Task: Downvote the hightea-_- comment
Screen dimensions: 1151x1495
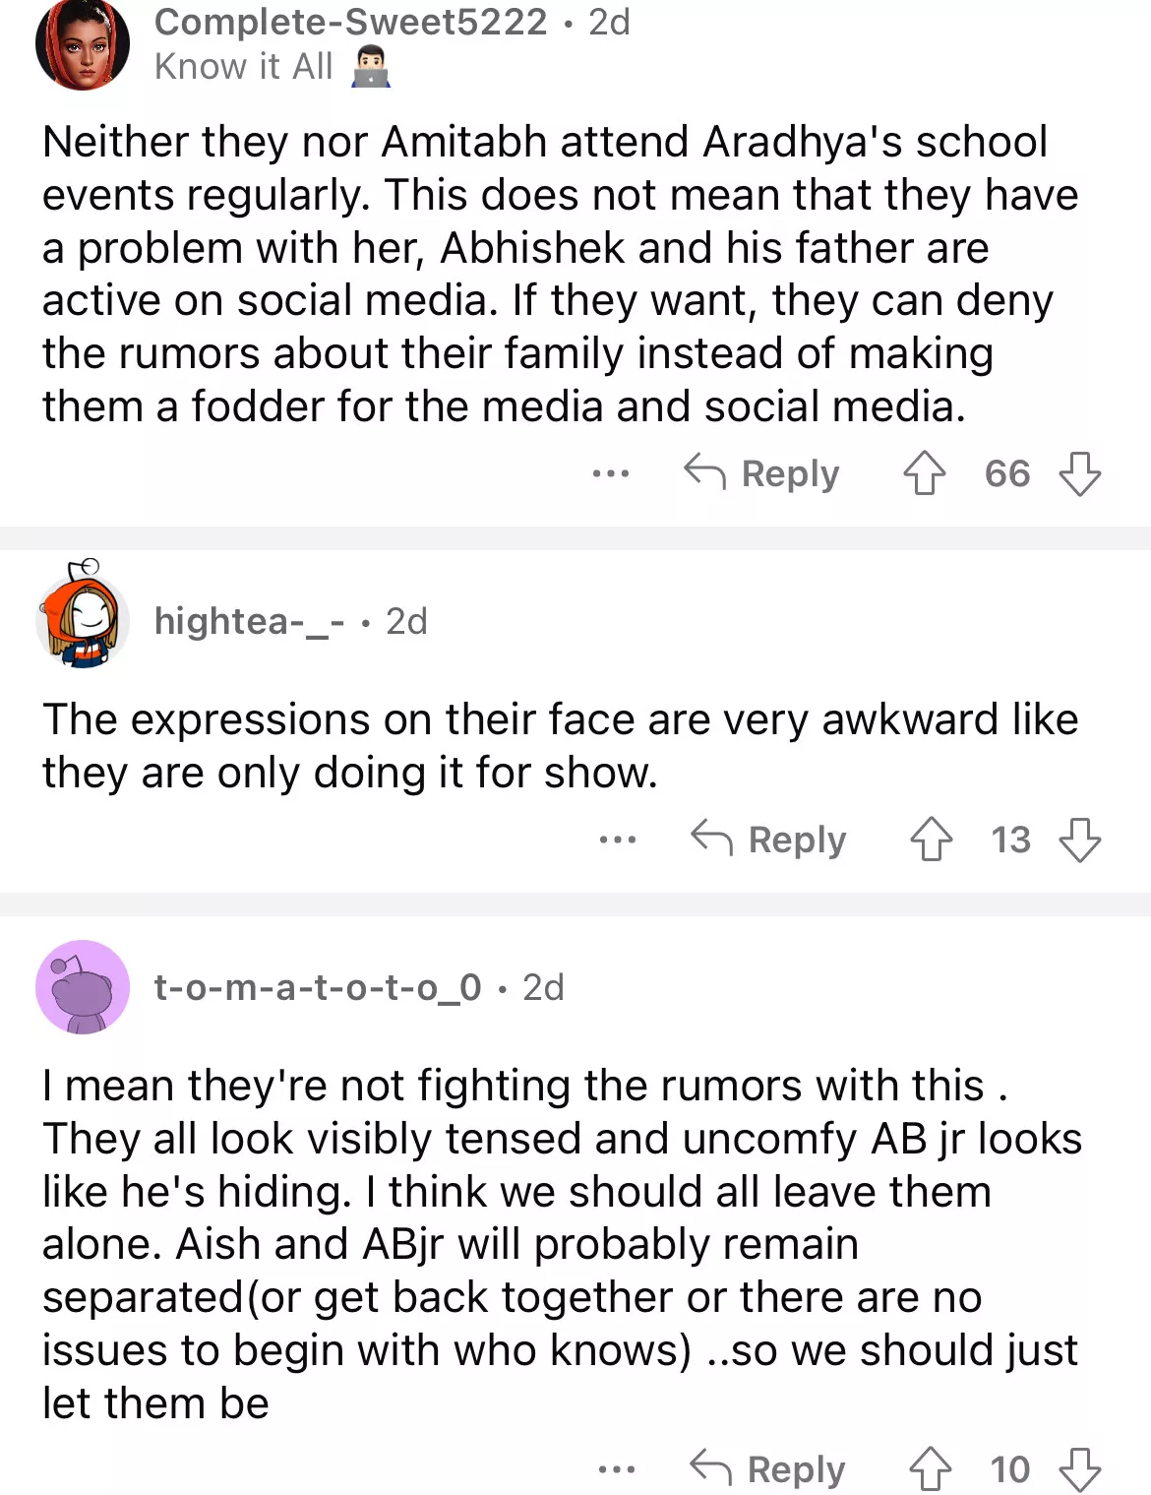Action: (x=1079, y=840)
